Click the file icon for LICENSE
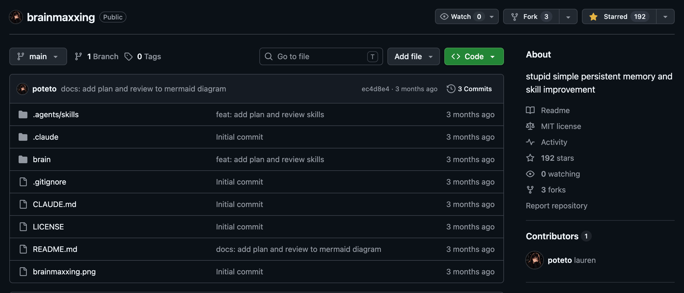Screen dimensions: 684x293 [x=23, y=227]
